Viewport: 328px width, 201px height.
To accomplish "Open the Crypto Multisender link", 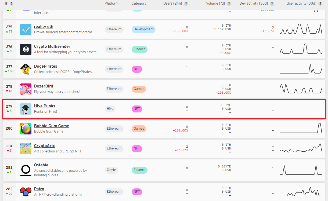I will click(52, 46).
